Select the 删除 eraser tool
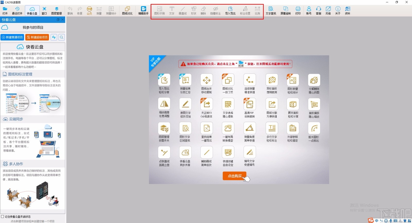Viewport: 412px width, 223px height. click(203, 11)
